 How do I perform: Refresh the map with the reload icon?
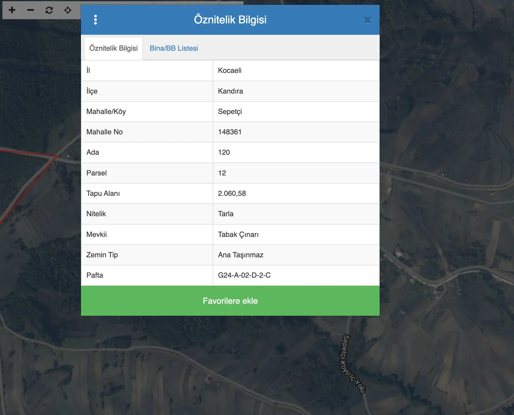point(49,10)
